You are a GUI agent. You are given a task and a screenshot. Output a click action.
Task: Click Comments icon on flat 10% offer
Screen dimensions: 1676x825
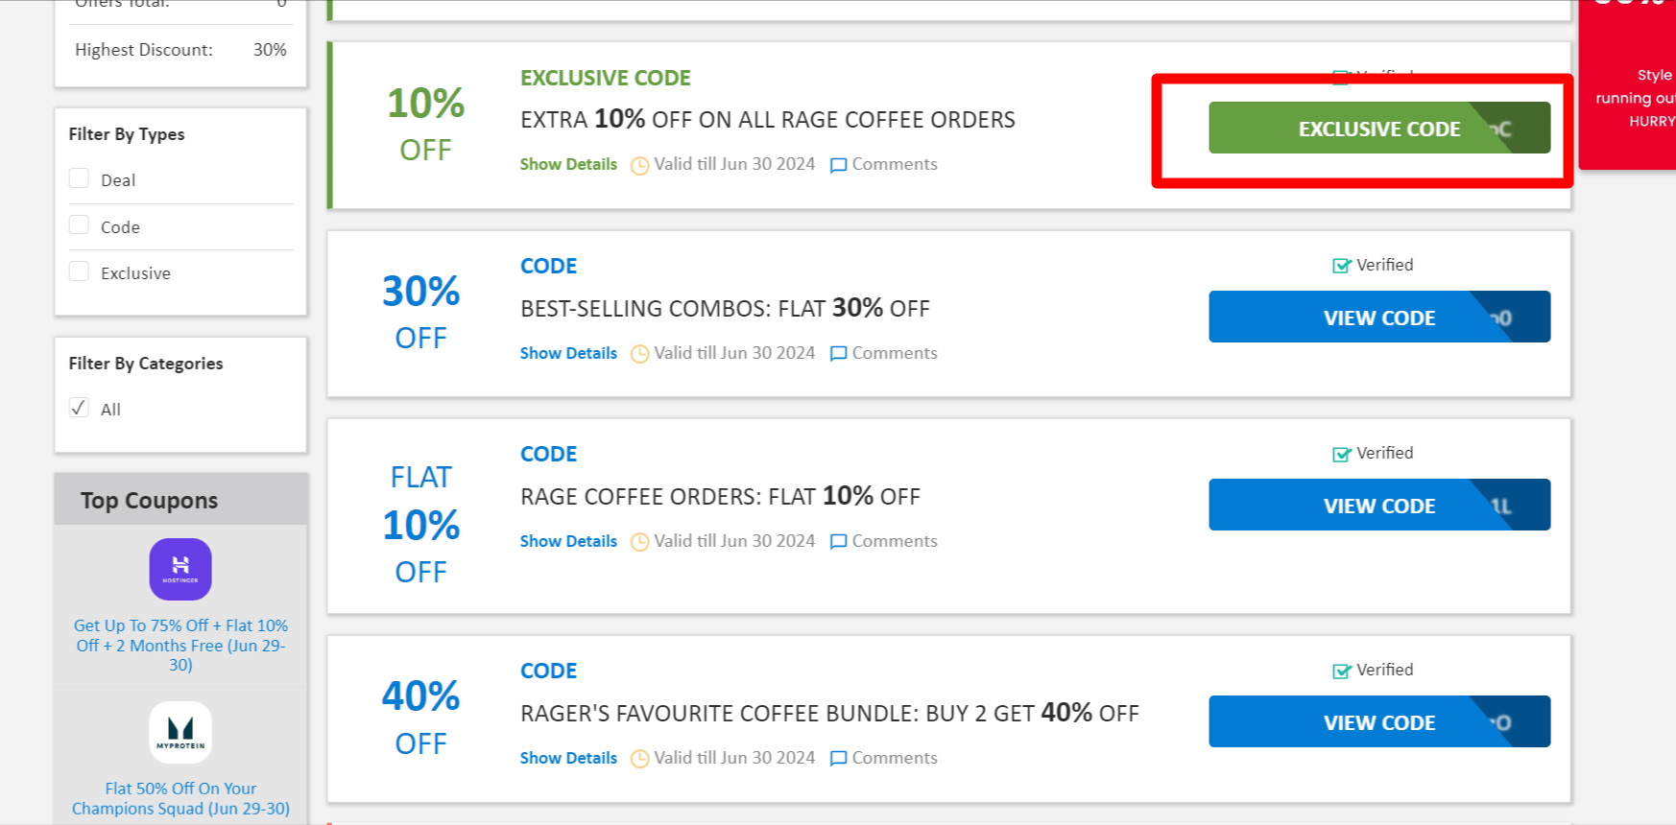tap(838, 542)
